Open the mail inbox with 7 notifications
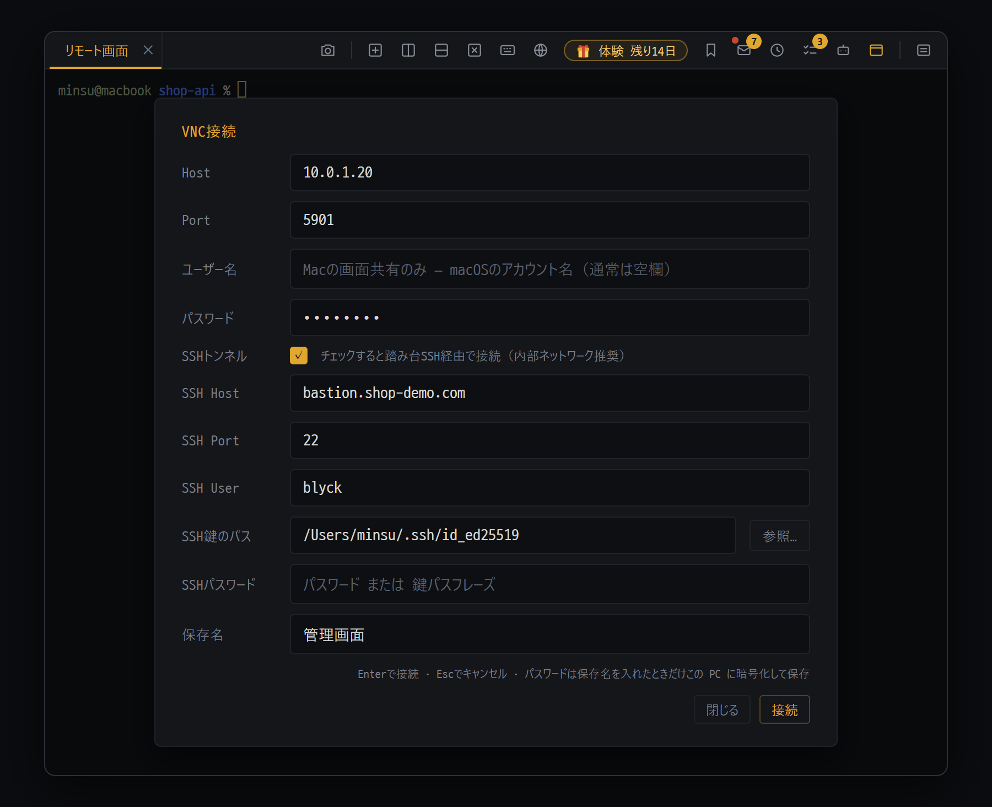The image size is (992, 807). [x=744, y=51]
